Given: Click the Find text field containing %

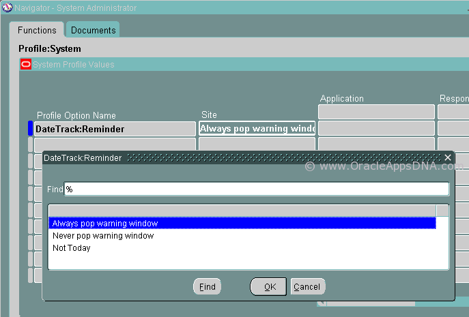Looking at the screenshot, I should coord(257,189).
